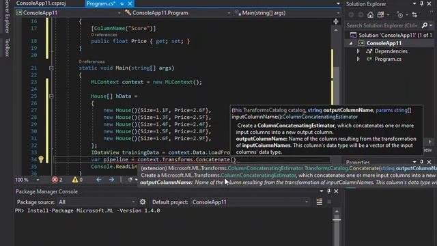Open the Package source All dropdown
This screenshot has height=246, width=437.
coord(96,202)
